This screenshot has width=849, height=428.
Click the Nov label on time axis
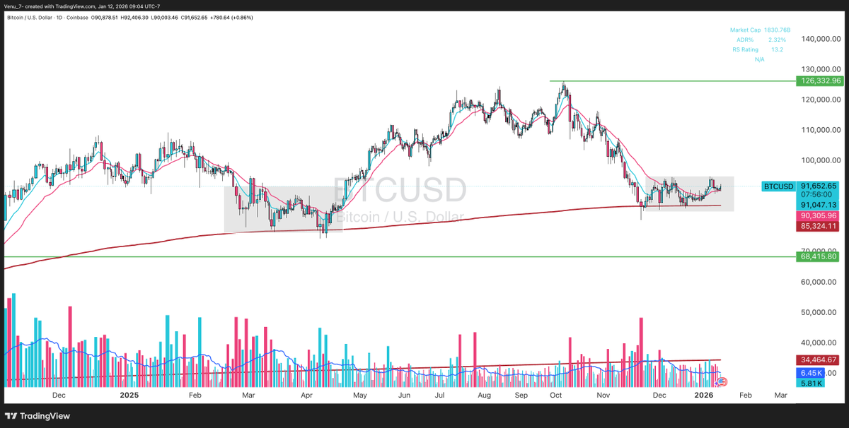(x=603, y=396)
